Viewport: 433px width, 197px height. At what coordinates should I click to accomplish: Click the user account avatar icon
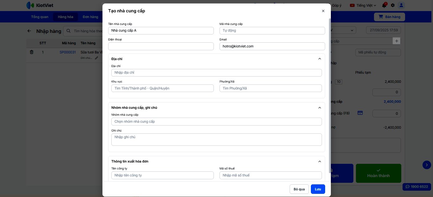pos(401,5)
